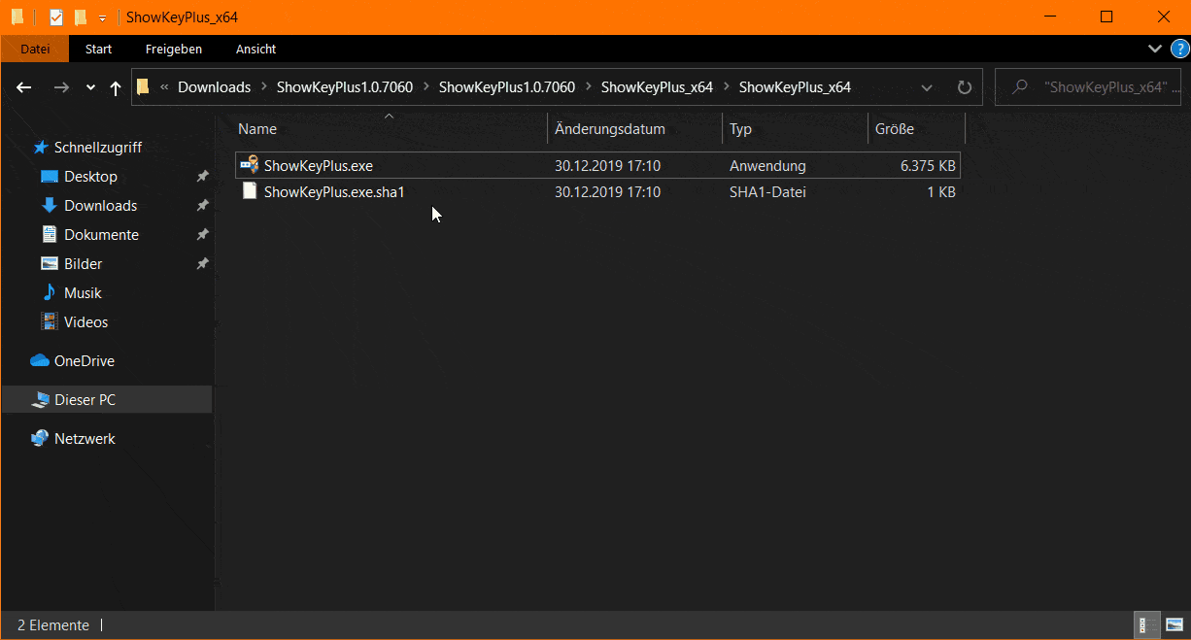Viewport: 1191px width, 640px height.
Task: Open Musik in the navigation pane
Action: (83, 293)
